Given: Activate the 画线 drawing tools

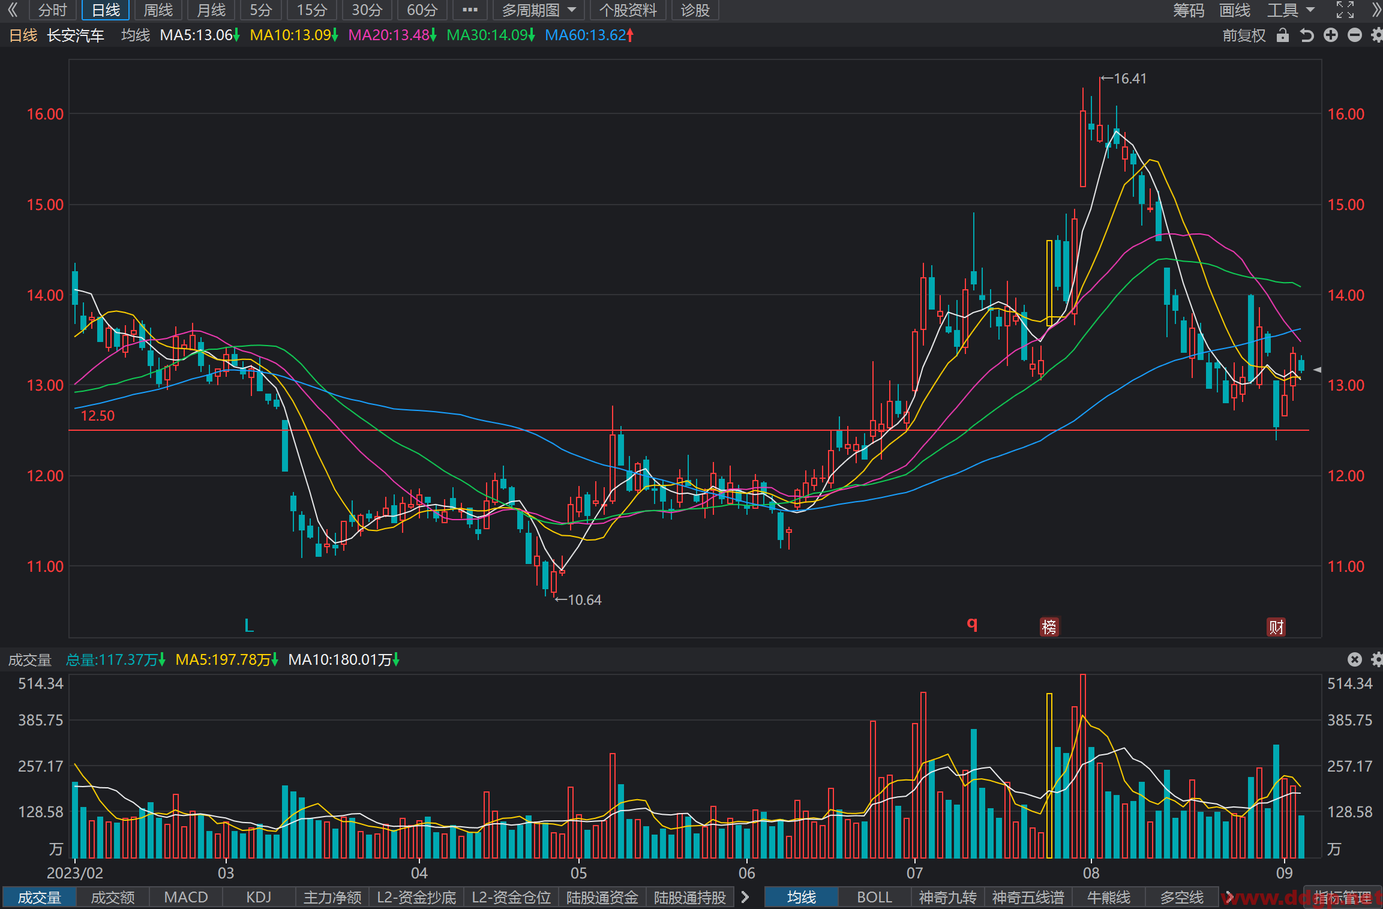Looking at the screenshot, I should coord(1234,10).
